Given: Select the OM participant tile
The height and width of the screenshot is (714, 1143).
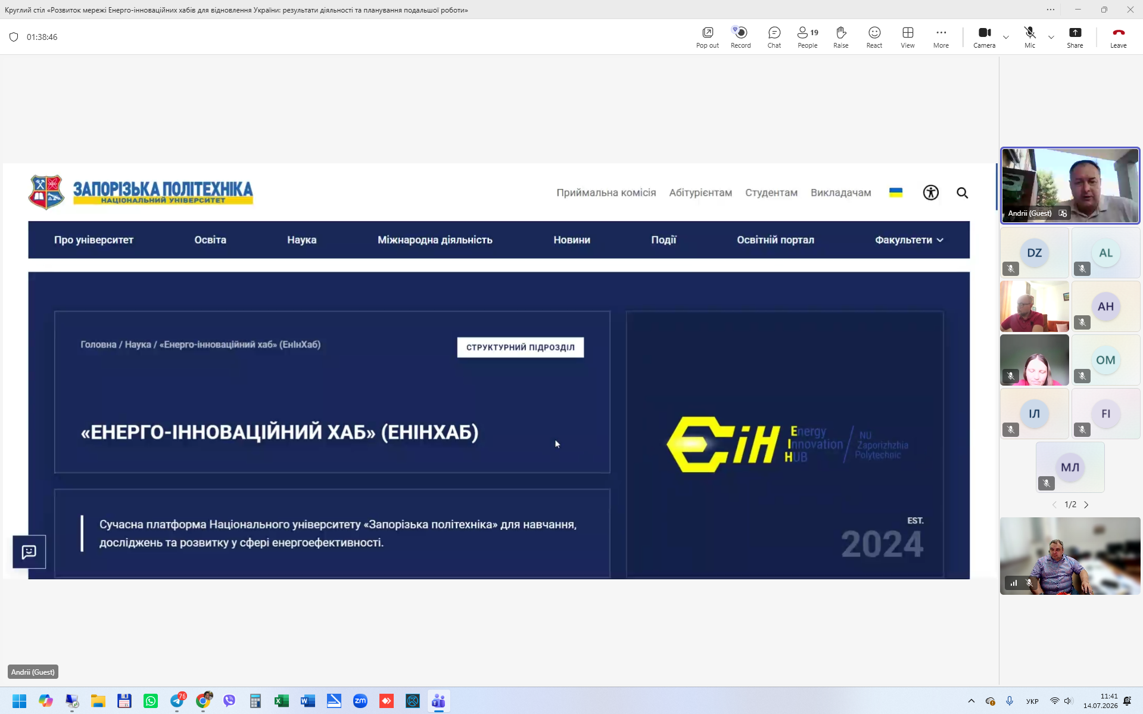Looking at the screenshot, I should pyautogui.click(x=1105, y=360).
